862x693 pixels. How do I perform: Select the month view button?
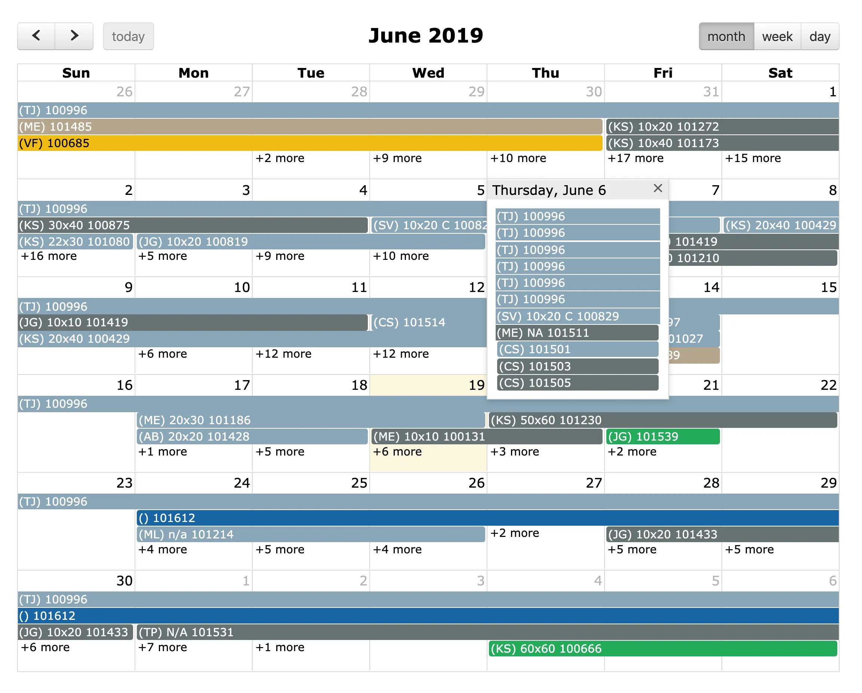click(726, 36)
